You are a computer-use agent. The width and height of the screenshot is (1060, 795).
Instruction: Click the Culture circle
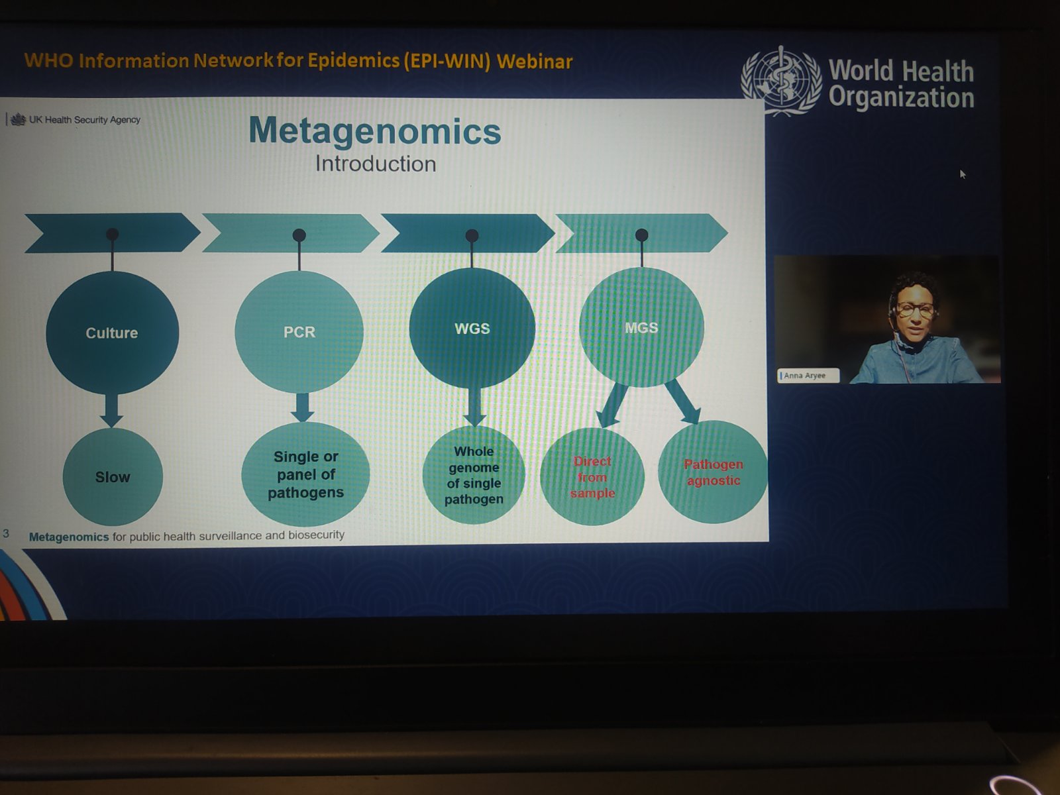(112, 333)
